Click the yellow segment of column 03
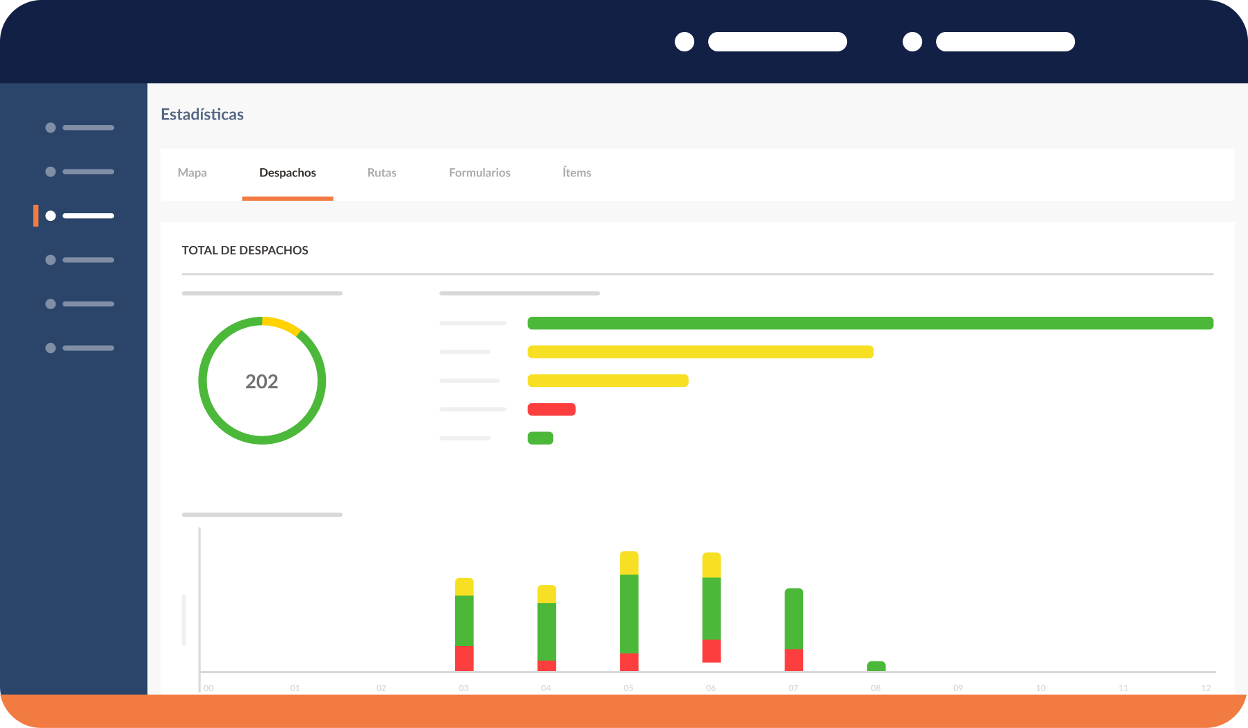 point(464,587)
